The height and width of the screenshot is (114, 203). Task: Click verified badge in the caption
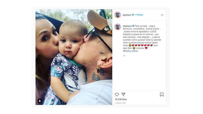click(x=133, y=26)
